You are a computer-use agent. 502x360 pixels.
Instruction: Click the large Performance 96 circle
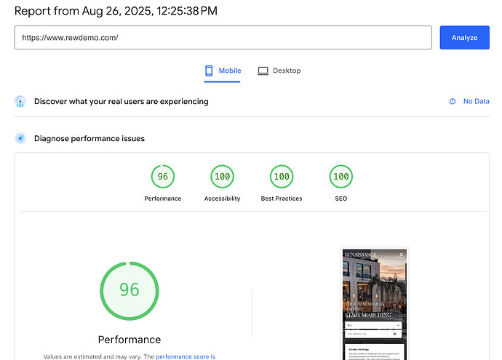pyautogui.click(x=130, y=289)
